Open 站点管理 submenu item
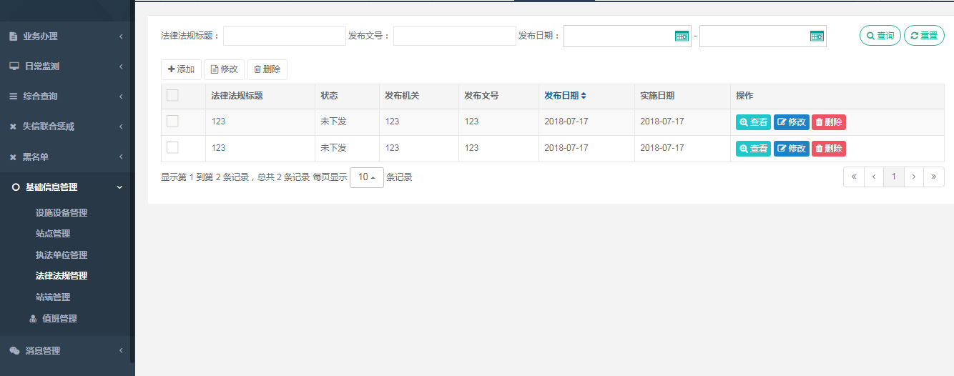Screen dimensions: 954x376 pos(53,234)
